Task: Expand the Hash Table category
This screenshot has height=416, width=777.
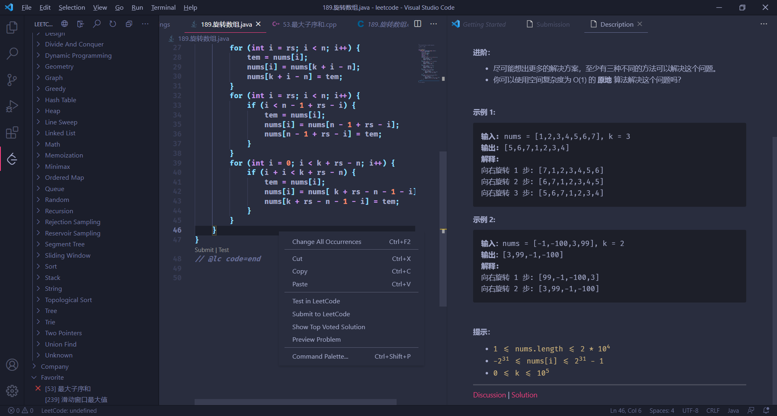Action: (60, 100)
